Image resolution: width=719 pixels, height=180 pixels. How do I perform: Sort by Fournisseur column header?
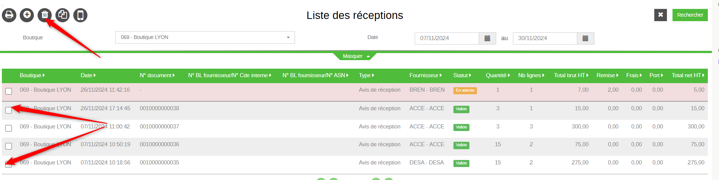(426, 75)
